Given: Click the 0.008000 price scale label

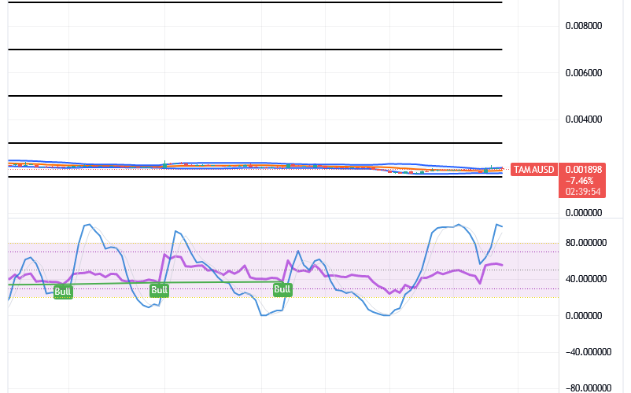Looking at the screenshot, I should point(584,26).
